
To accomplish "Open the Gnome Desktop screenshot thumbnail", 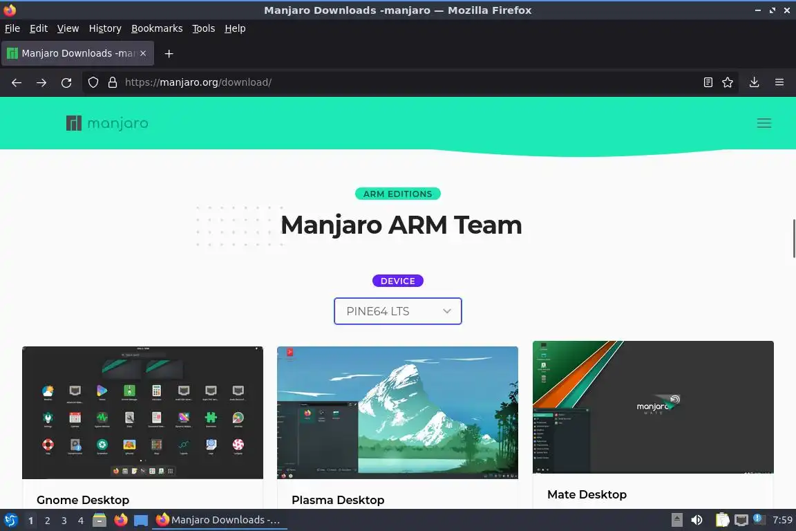I will pos(142,413).
